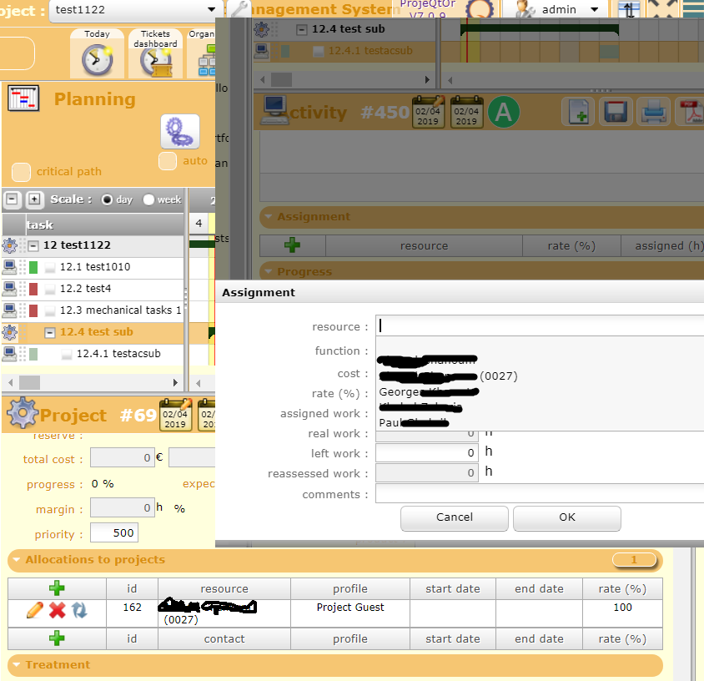The width and height of the screenshot is (704, 681).
Task: Click the comments input field
Action: tap(539, 494)
